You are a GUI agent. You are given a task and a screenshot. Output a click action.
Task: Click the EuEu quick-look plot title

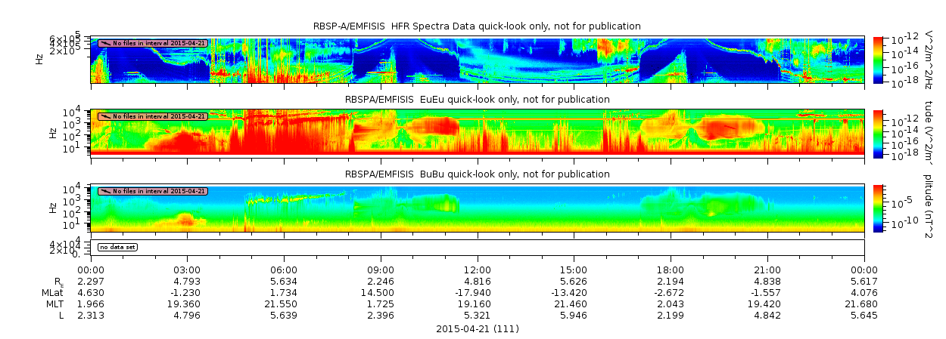(477, 100)
